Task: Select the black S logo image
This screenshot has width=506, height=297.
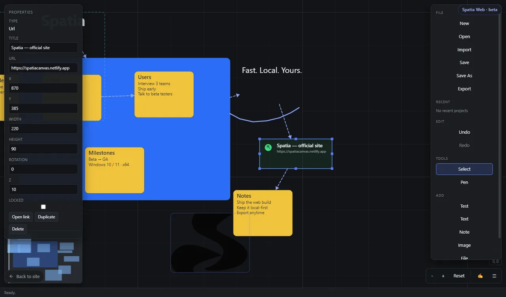Action: [210, 243]
